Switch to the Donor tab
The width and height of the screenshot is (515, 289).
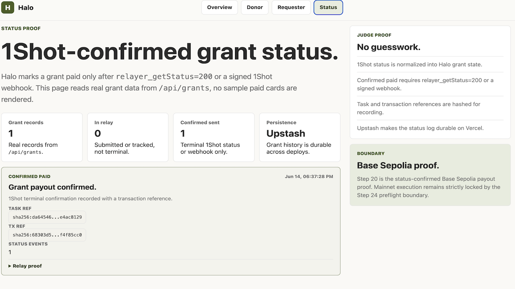tap(255, 7)
